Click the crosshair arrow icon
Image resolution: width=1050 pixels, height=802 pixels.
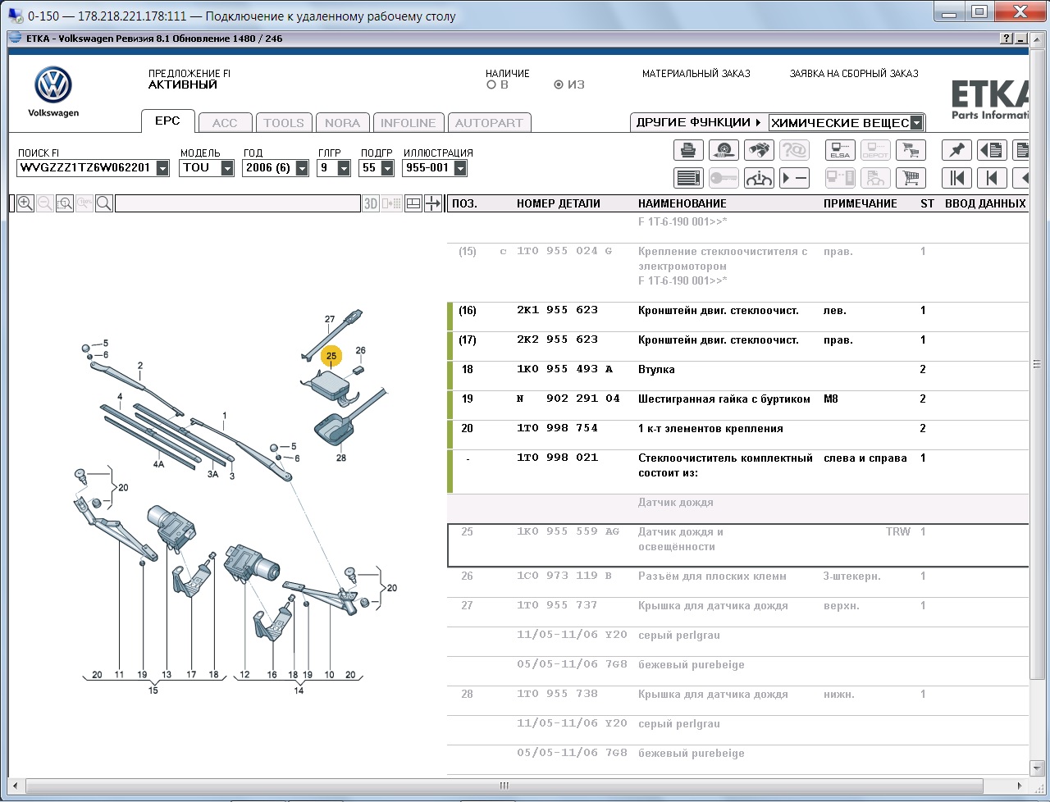coord(434,203)
